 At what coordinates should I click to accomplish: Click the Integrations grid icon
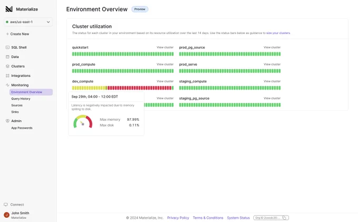tap(7, 76)
